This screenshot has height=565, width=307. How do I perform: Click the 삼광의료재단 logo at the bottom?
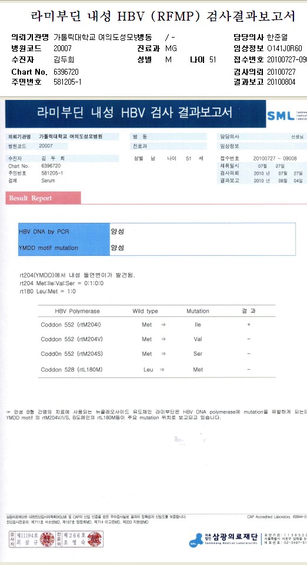pyautogui.click(x=223, y=539)
